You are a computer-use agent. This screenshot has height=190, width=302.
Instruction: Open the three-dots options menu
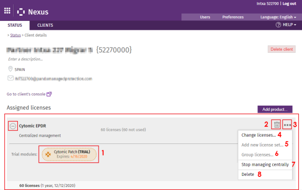pyautogui.click(x=287, y=125)
